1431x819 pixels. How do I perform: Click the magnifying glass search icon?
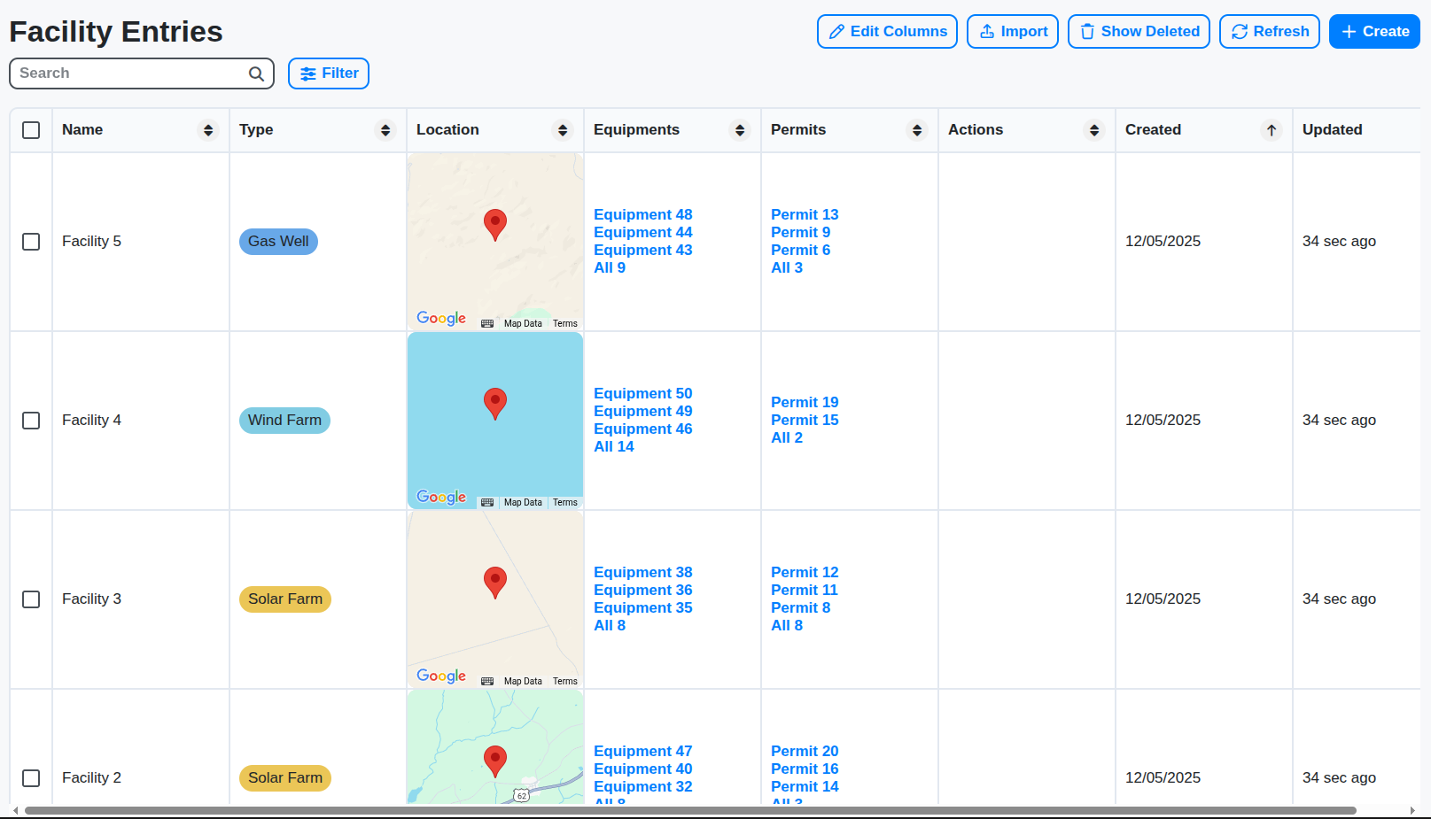(x=255, y=73)
